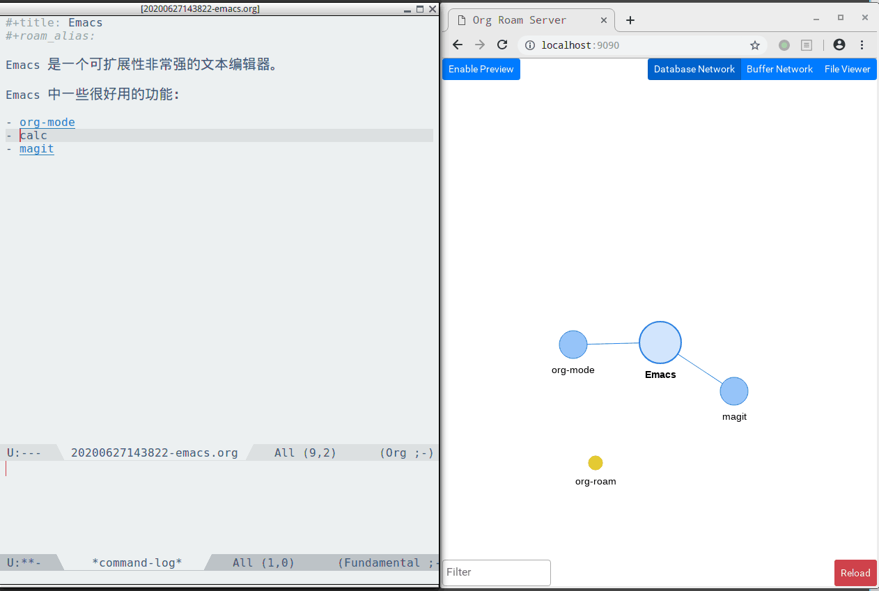Follow the magit link in Emacs
This screenshot has height=591, width=879.
(37, 149)
